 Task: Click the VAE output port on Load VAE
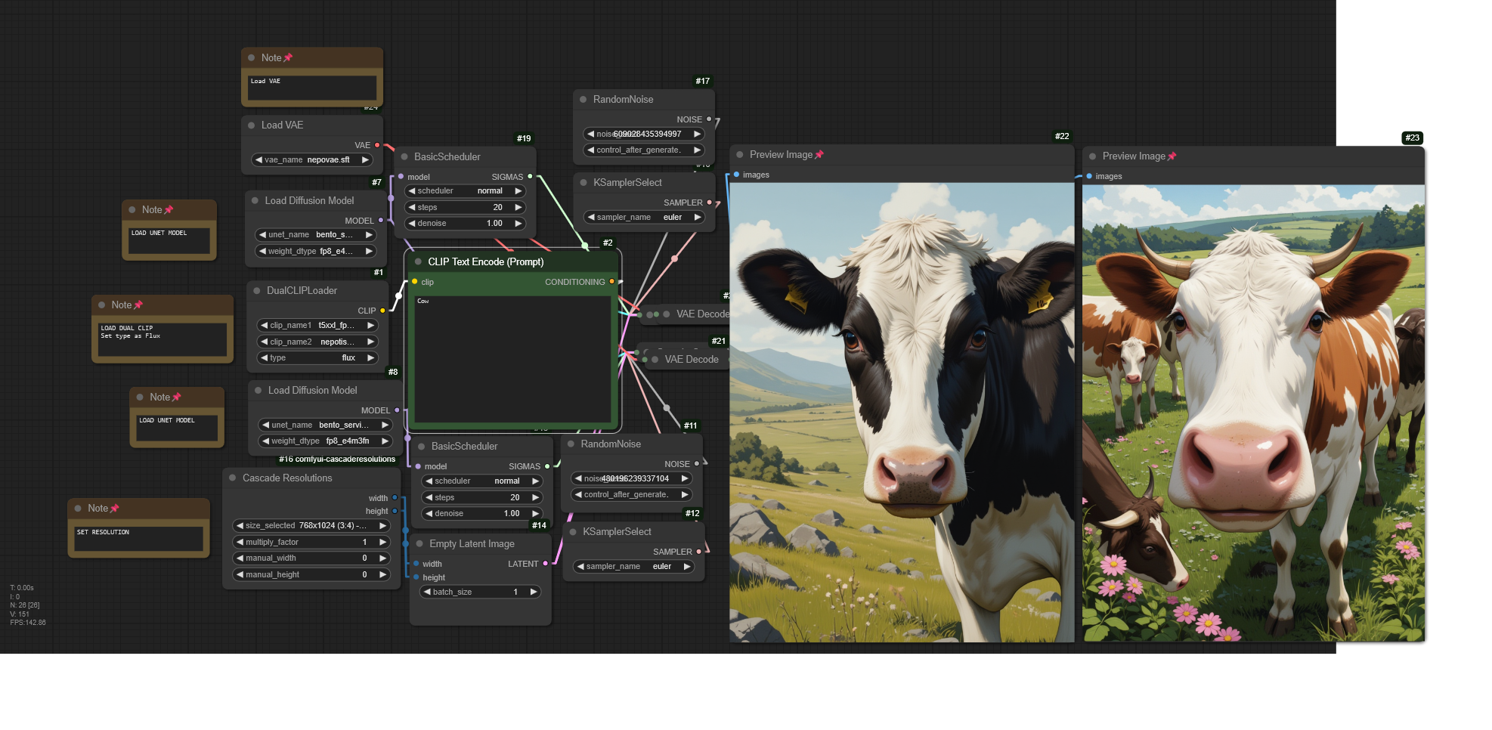377,145
